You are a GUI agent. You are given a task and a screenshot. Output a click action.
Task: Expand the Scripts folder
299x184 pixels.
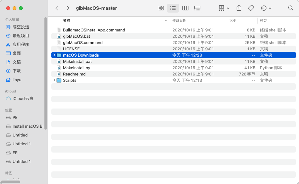(54, 80)
